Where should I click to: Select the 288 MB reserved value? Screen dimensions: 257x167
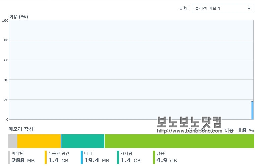[23, 160]
